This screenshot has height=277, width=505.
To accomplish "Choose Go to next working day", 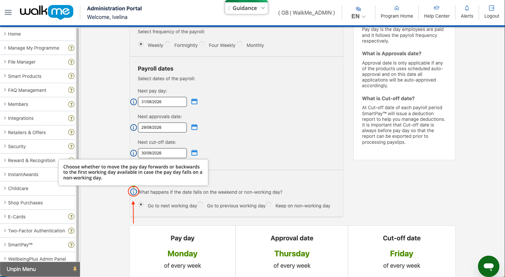I will [141, 204].
